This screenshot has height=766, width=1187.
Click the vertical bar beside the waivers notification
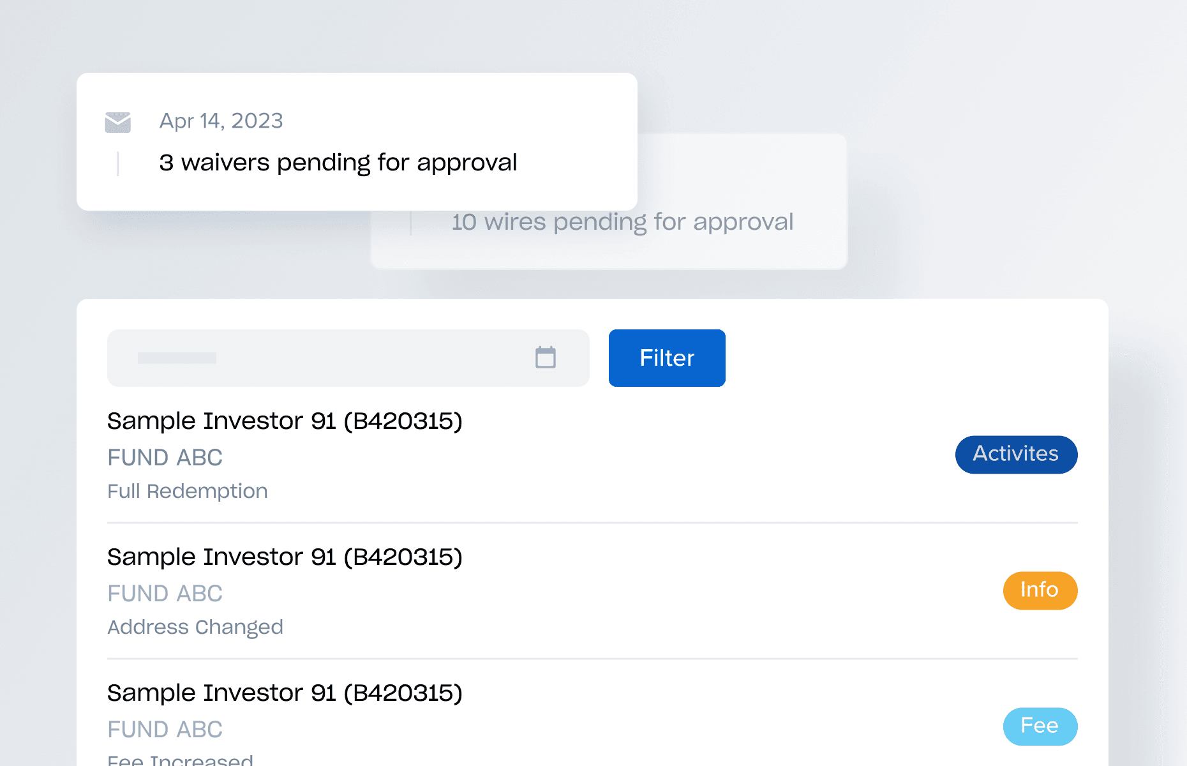117,163
